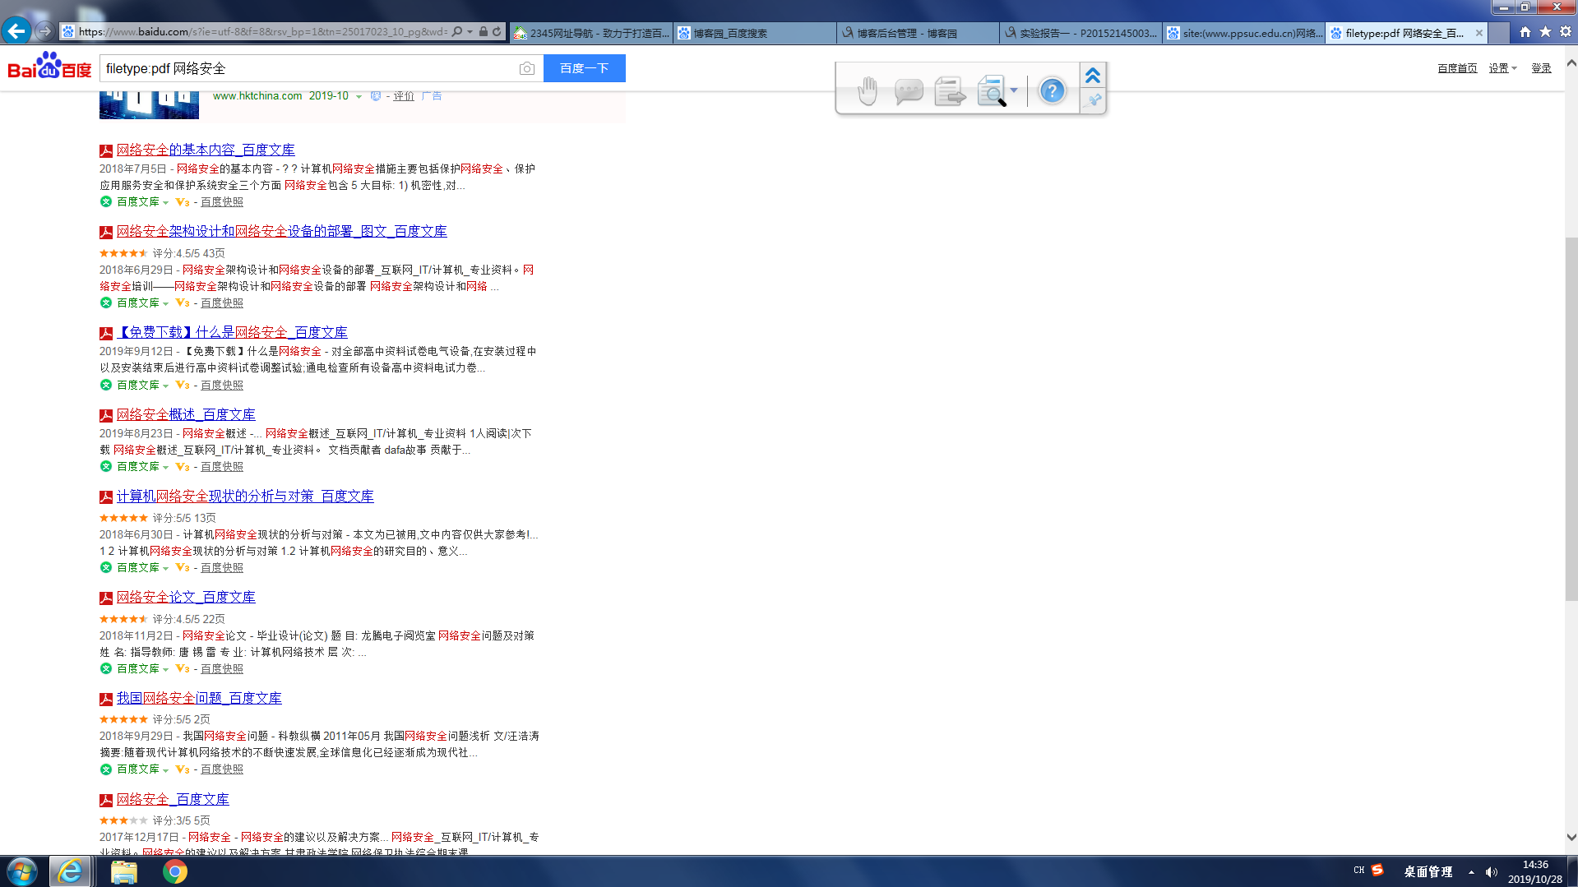Click Internet Explorer on the taskbar
1578x887 pixels.
point(71,871)
